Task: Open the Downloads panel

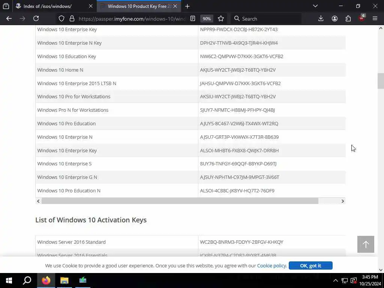Action: click(x=321, y=19)
